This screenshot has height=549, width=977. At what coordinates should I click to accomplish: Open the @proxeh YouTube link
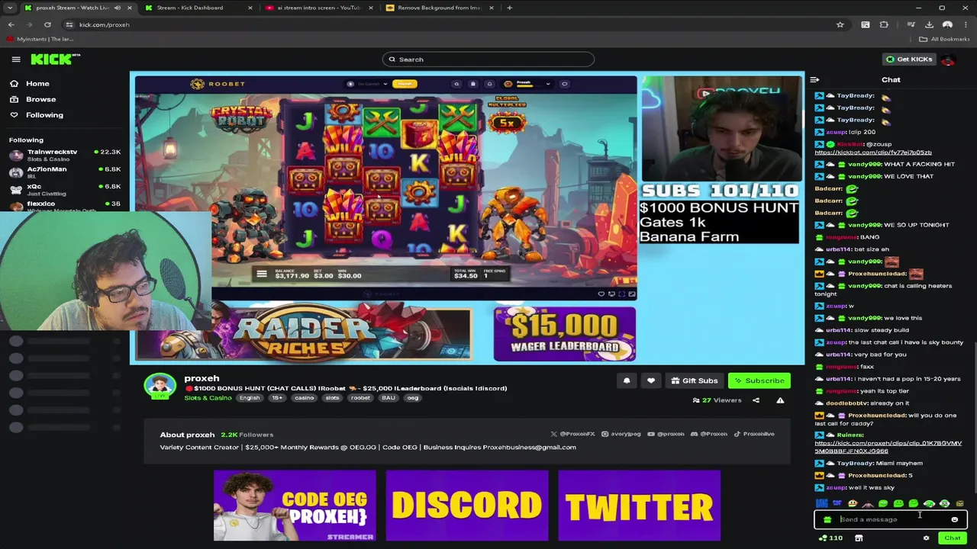666,434
